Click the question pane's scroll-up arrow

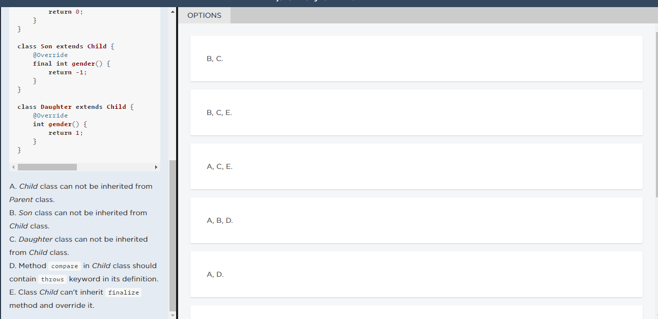click(172, 11)
